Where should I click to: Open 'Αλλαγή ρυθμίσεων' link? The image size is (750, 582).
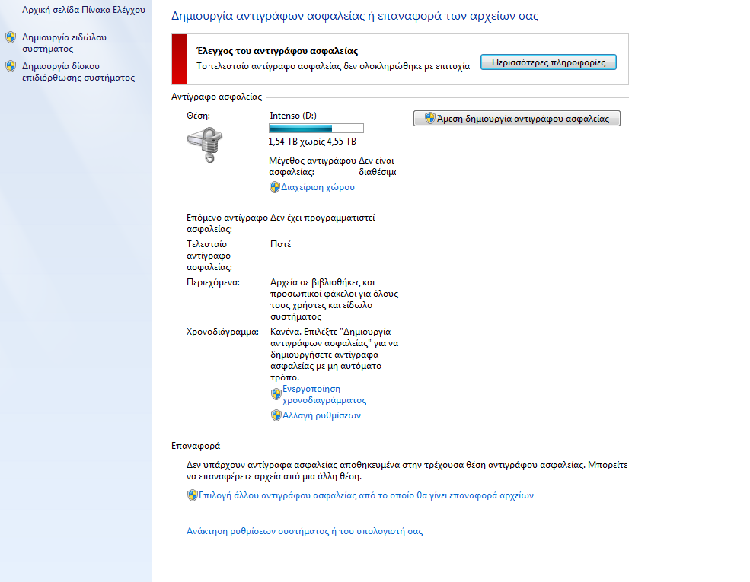pyautogui.click(x=321, y=415)
